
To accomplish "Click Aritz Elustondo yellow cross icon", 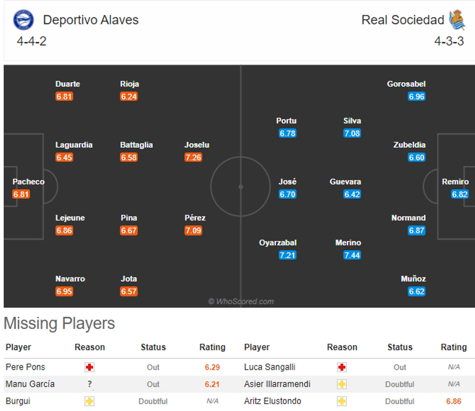I will click(x=342, y=401).
